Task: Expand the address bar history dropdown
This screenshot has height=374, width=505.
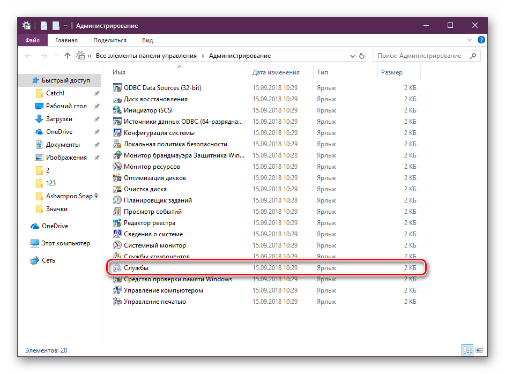Action: [352, 56]
